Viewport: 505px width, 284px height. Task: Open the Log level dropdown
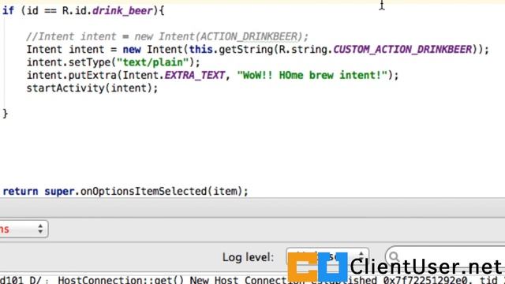click(x=327, y=257)
